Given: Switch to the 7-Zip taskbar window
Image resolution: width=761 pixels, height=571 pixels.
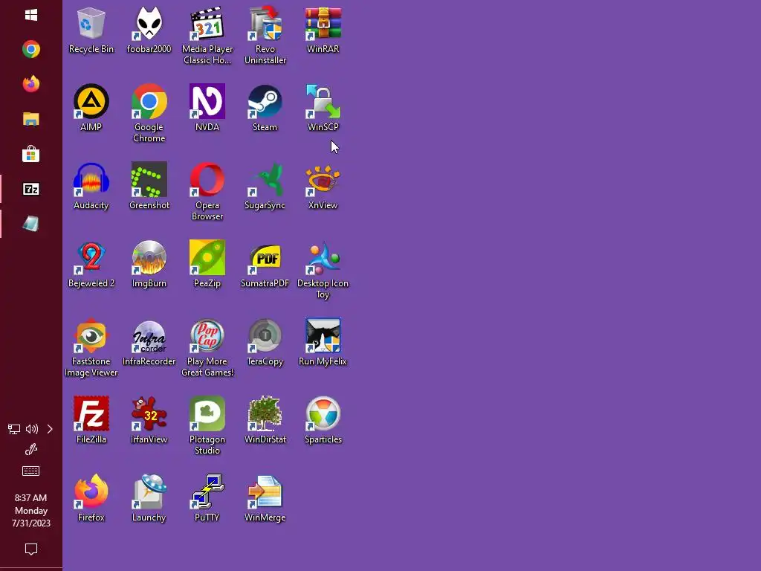Looking at the screenshot, I should pyautogui.click(x=31, y=189).
